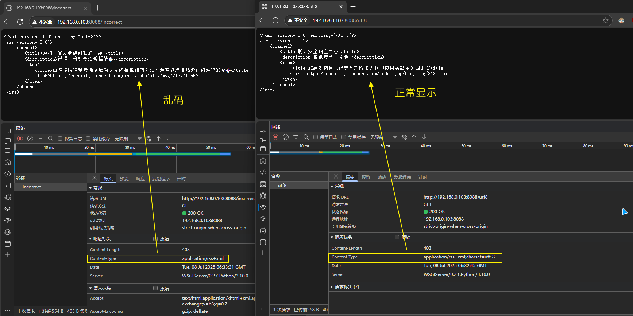
Task: Open new tab in the utf8 window
Action: [353, 6]
